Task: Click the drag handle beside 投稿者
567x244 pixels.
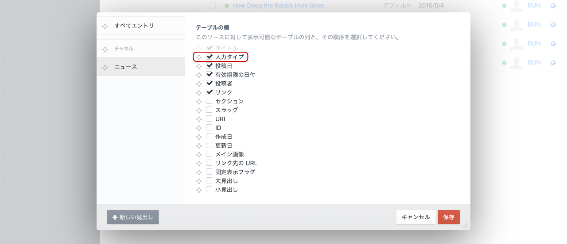Action: pyautogui.click(x=199, y=84)
